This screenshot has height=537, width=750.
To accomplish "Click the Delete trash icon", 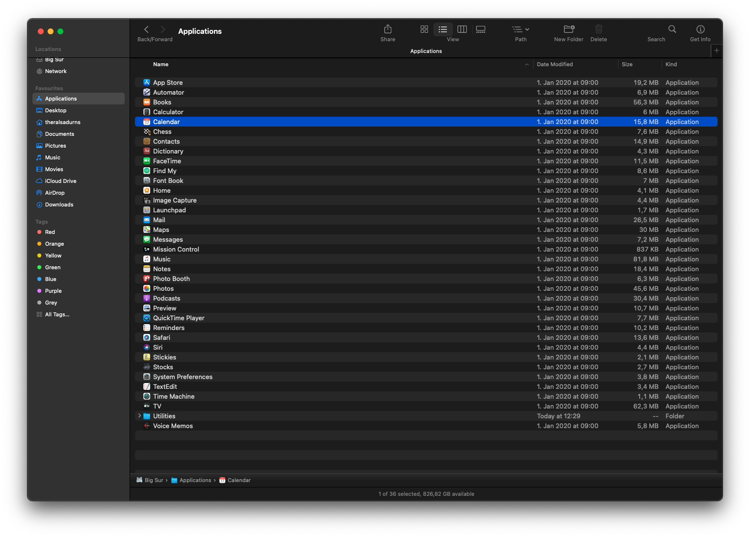I will click(599, 29).
